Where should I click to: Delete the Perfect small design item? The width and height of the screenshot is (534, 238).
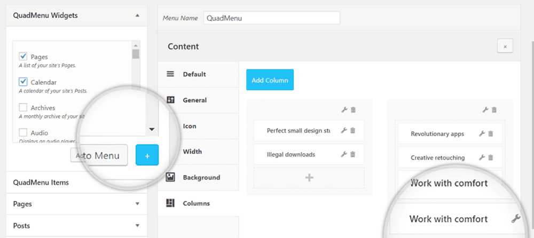(353, 130)
